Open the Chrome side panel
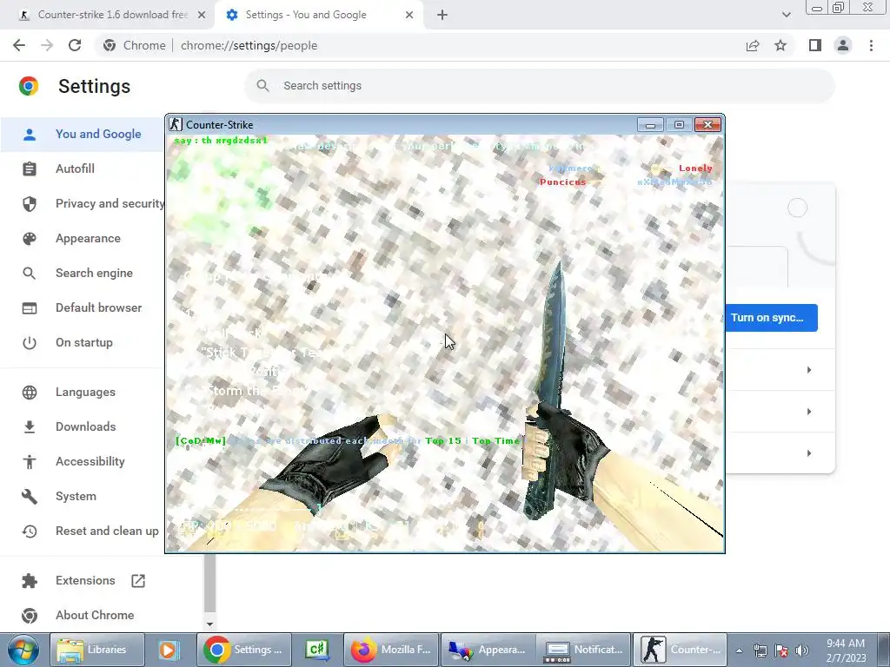Screen dimensions: 890x667 click(815, 45)
